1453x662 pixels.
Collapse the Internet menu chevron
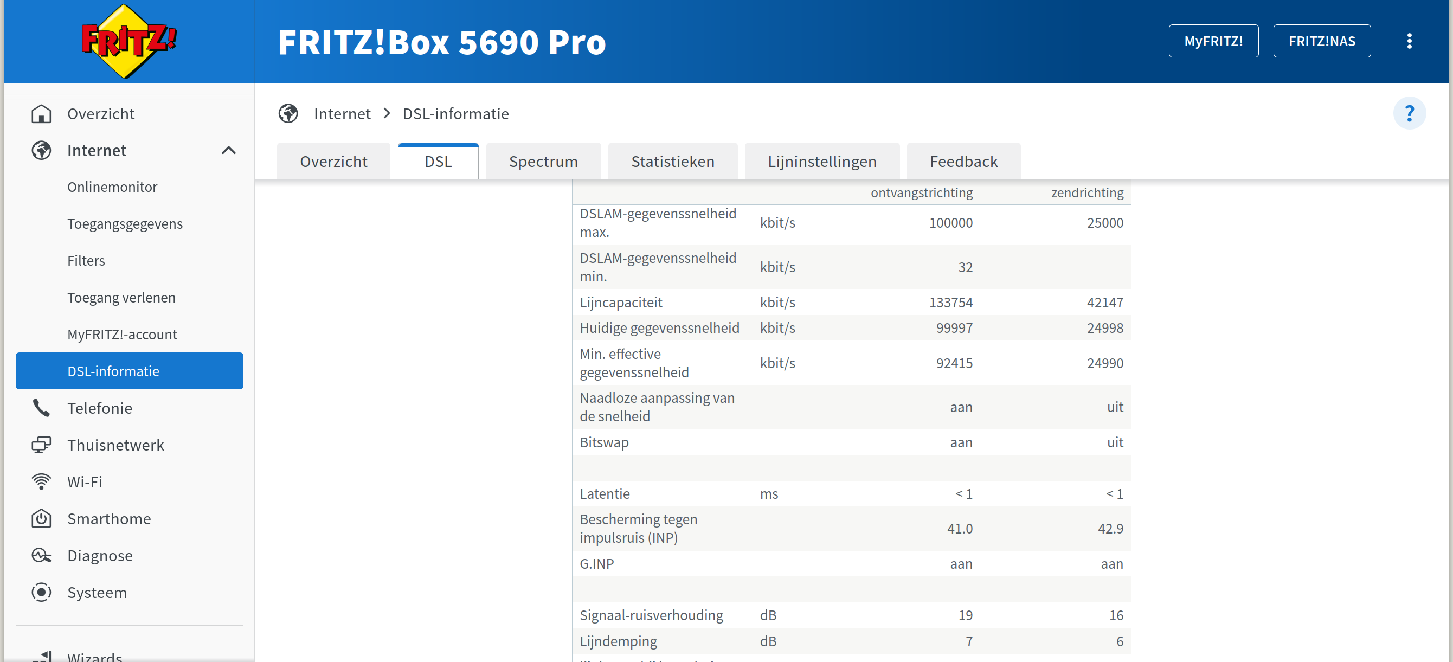pos(228,151)
